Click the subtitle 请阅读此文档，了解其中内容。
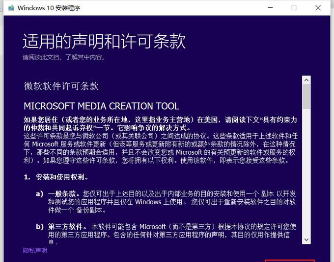This screenshot has height=262, width=334. click(x=64, y=57)
